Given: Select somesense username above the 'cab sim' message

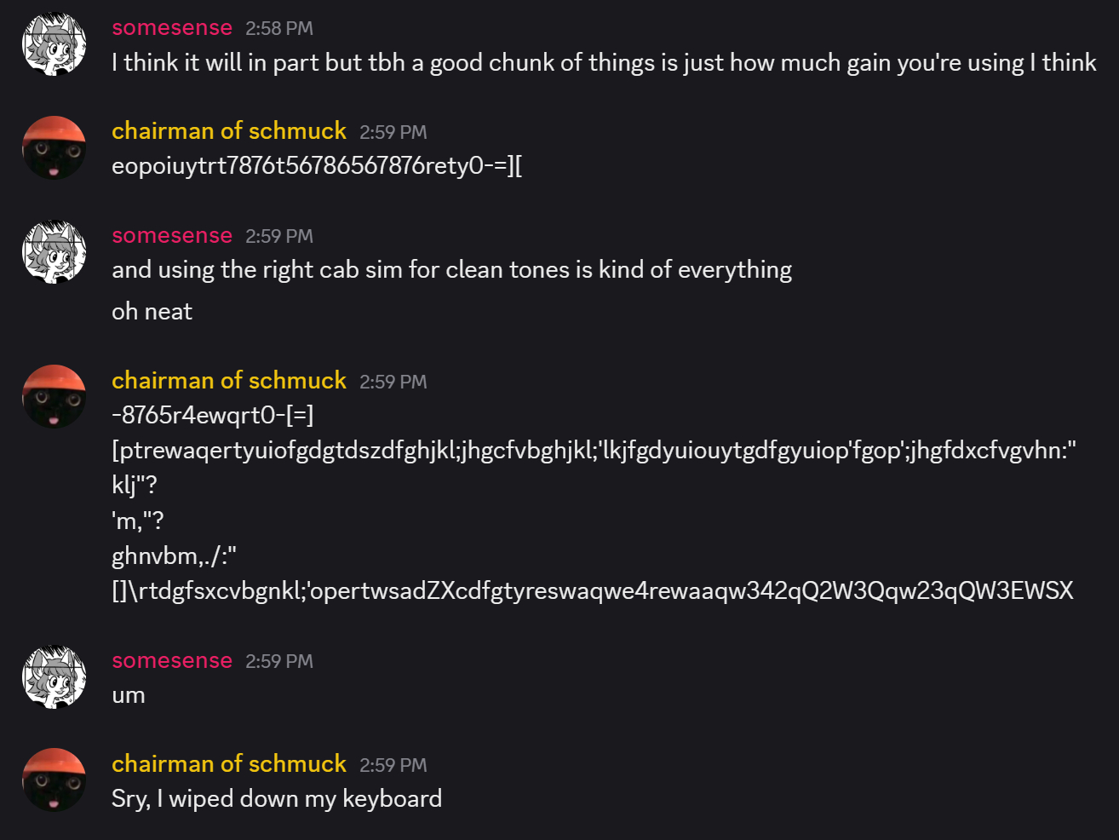Looking at the screenshot, I should 172,236.
